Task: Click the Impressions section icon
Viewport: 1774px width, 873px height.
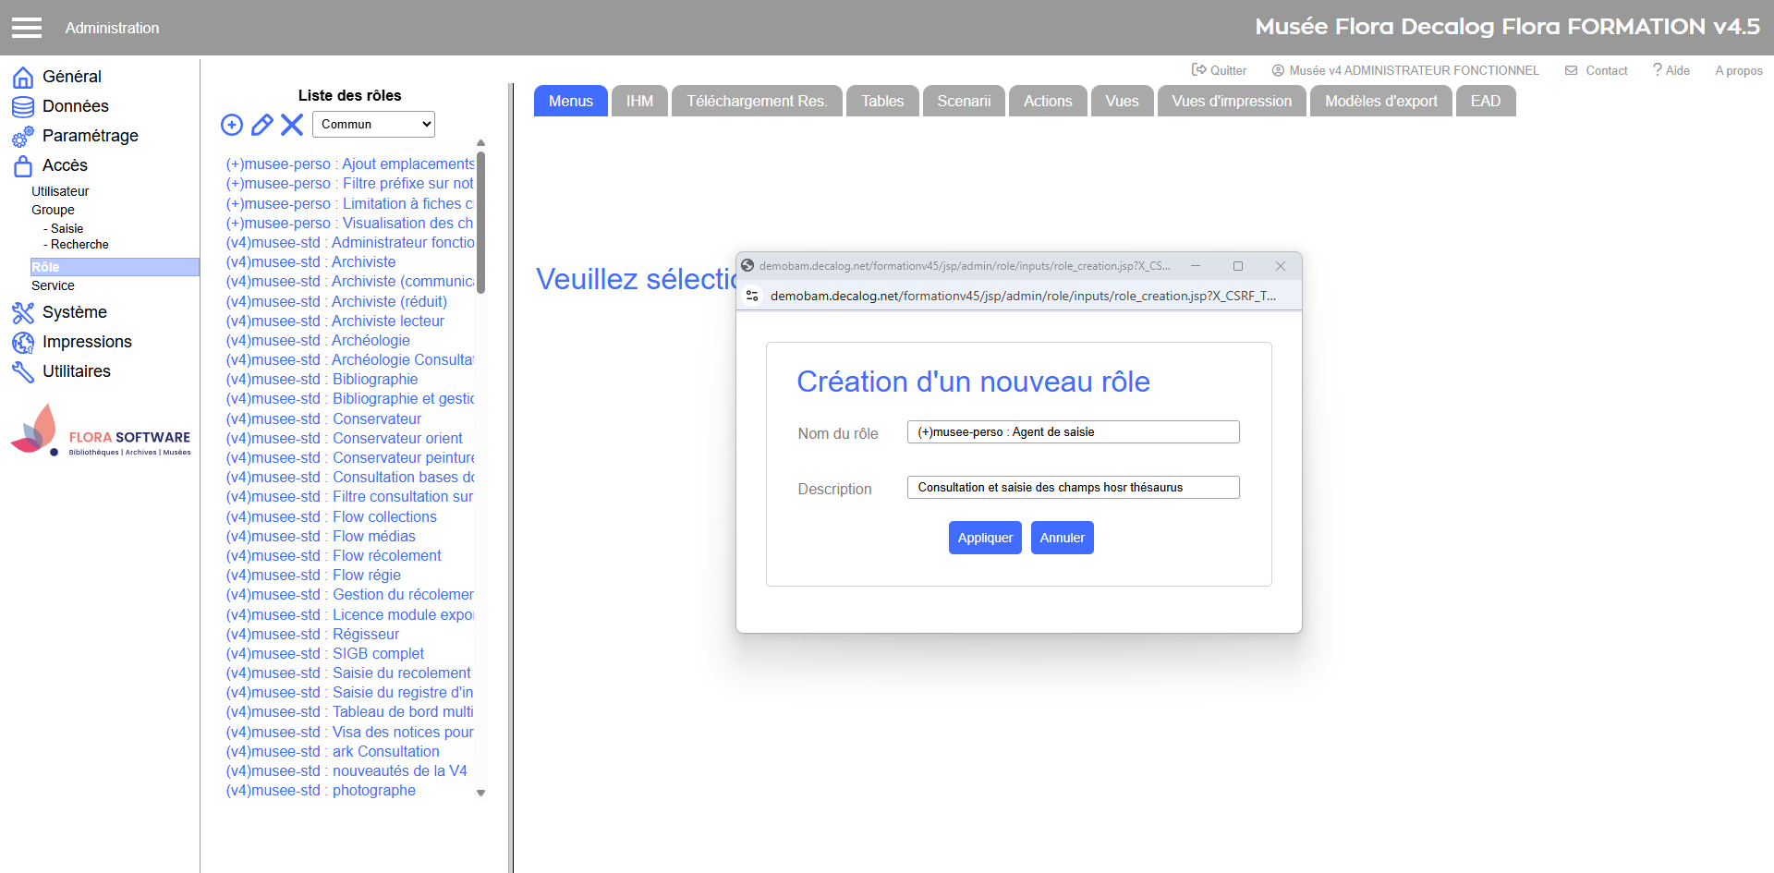Action: coord(23,343)
